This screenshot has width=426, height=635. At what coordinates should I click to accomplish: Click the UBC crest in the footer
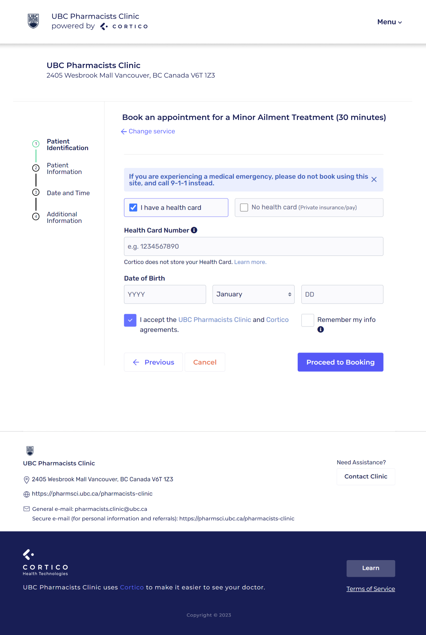[30, 451]
